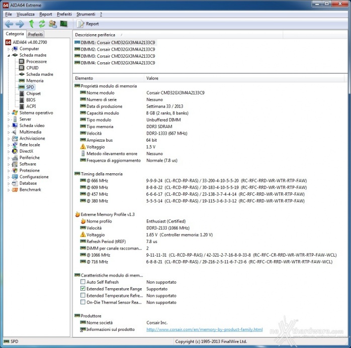The height and width of the screenshot is (348, 351).
Task: Toggle the Extended Temperature Refre... checkbox
Action: click(83, 295)
